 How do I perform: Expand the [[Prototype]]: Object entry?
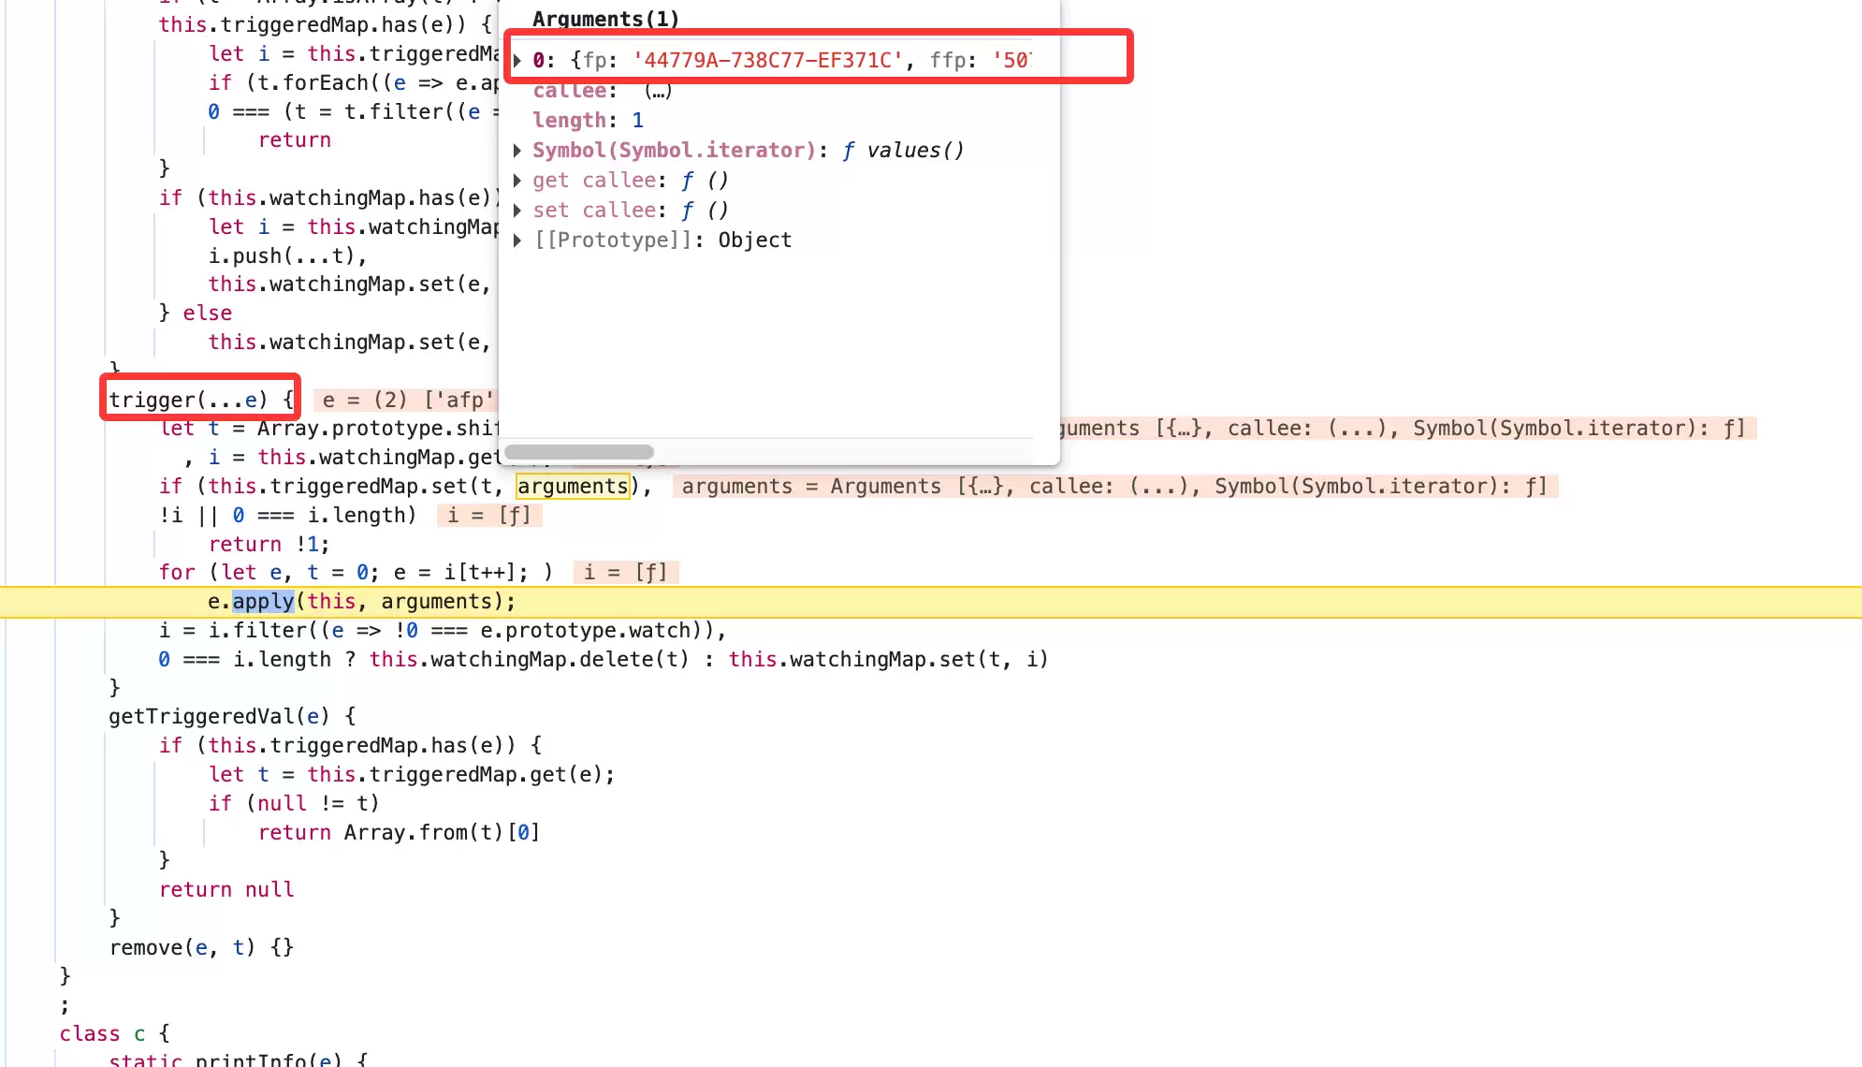click(x=517, y=241)
